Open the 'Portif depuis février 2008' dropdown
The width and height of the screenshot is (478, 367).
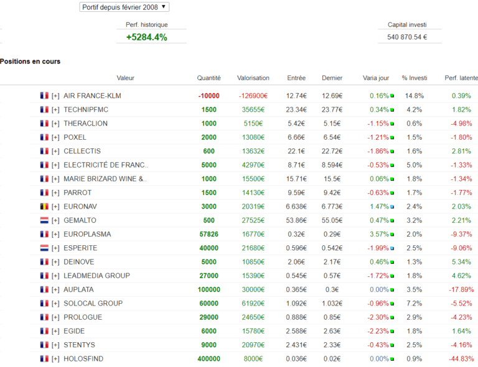click(124, 7)
